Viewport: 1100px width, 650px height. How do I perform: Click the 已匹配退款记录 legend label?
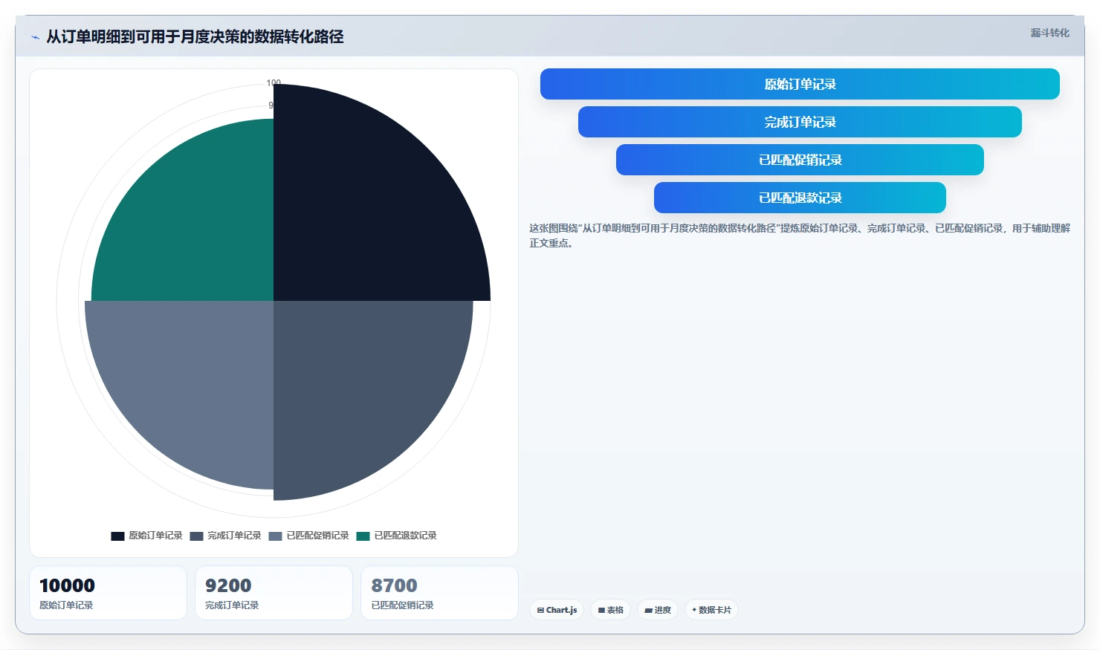click(405, 536)
